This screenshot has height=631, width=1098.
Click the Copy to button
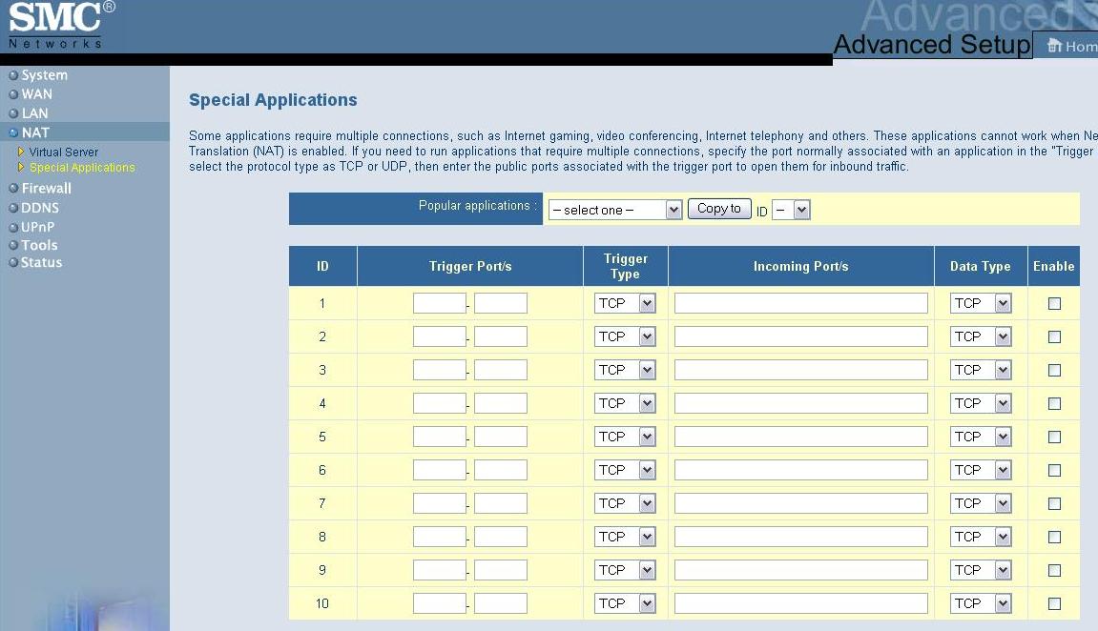(x=719, y=209)
